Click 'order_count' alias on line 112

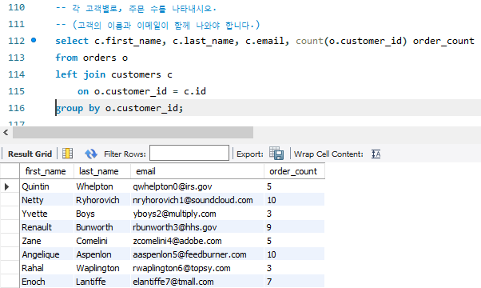tap(443, 41)
